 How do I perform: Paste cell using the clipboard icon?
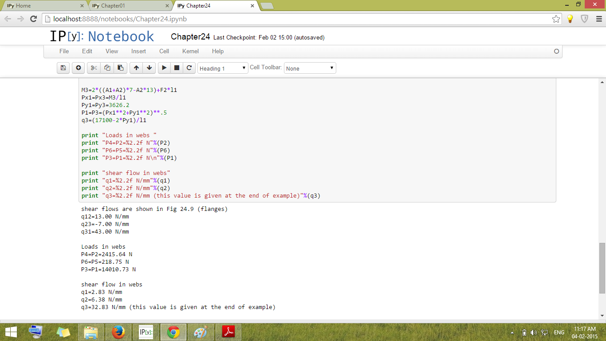pos(120,68)
